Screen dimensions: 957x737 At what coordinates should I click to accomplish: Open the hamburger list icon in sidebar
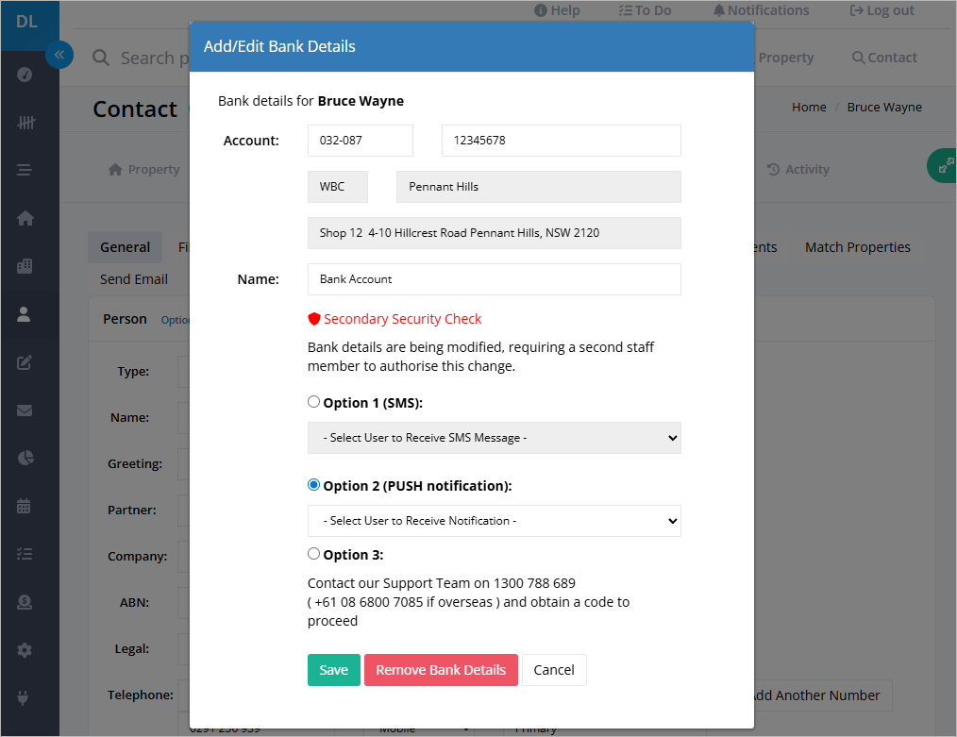pyautogui.click(x=25, y=170)
